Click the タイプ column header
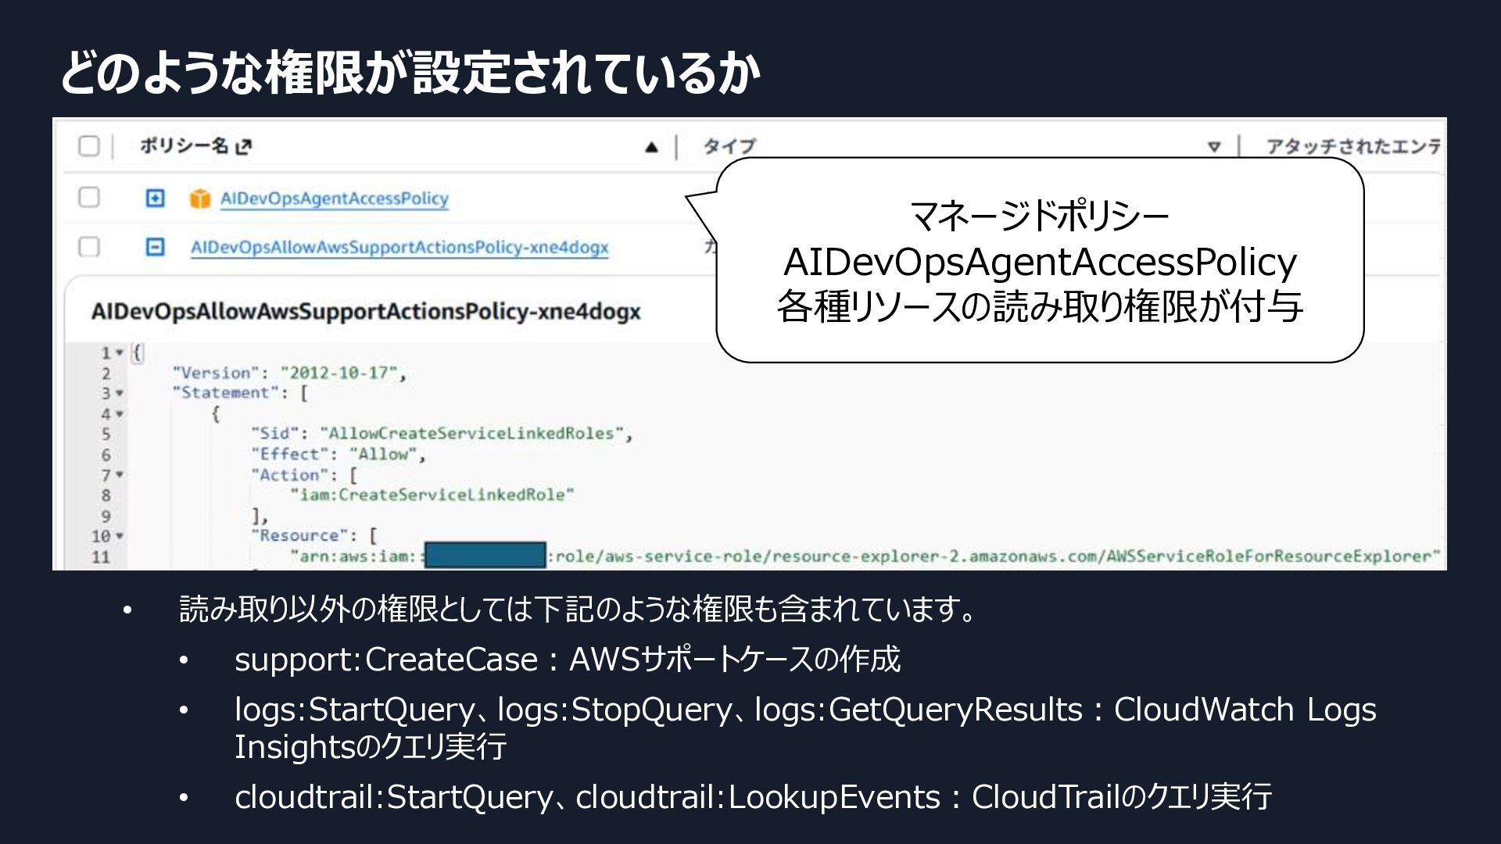Screen dimensions: 1501x844 click(729, 146)
